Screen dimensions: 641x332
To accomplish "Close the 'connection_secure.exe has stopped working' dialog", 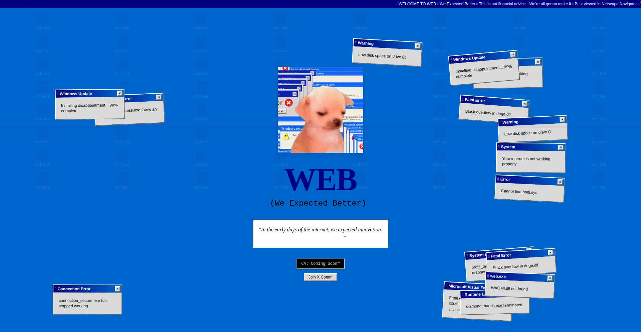I will pyautogui.click(x=118, y=289).
